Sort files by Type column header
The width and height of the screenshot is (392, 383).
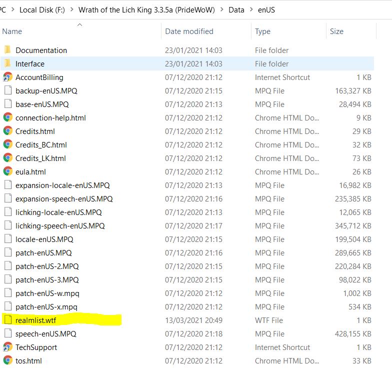[x=262, y=31]
